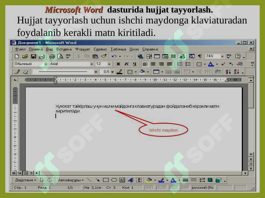Click the Columns icon
The image size is (265, 198).
(x=173, y=56)
